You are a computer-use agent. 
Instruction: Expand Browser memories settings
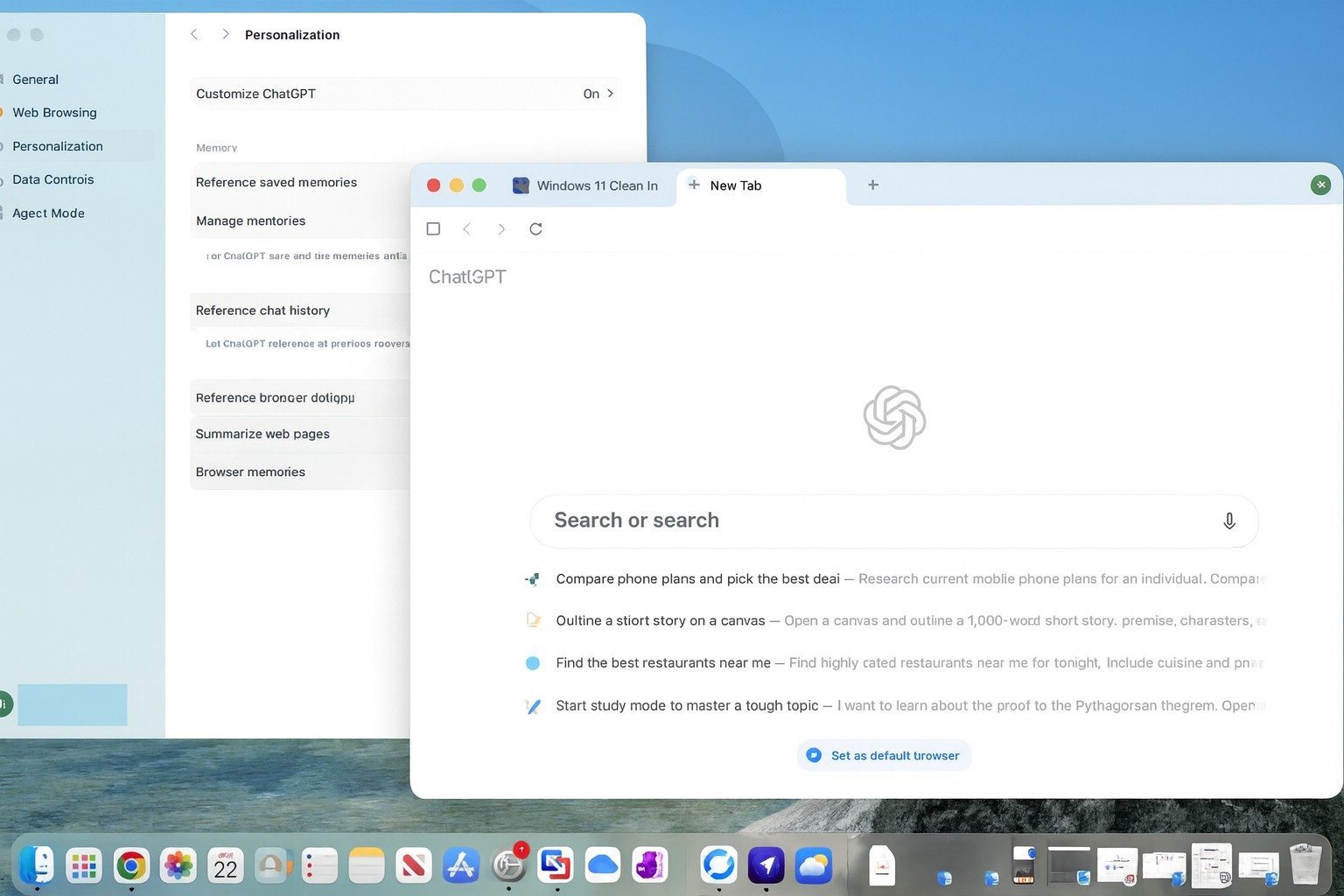click(x=249, y=472)
